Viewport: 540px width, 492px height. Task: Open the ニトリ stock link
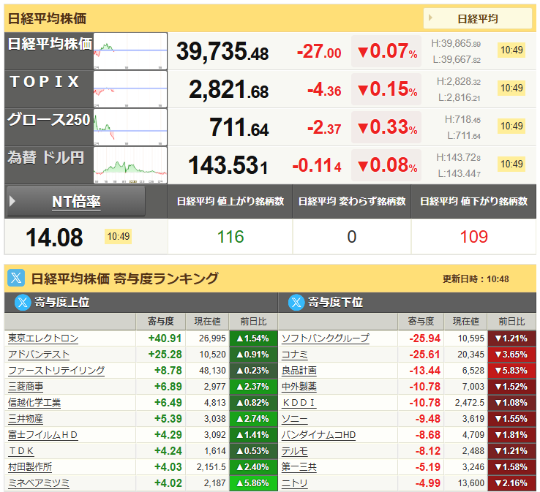point(294,483)
